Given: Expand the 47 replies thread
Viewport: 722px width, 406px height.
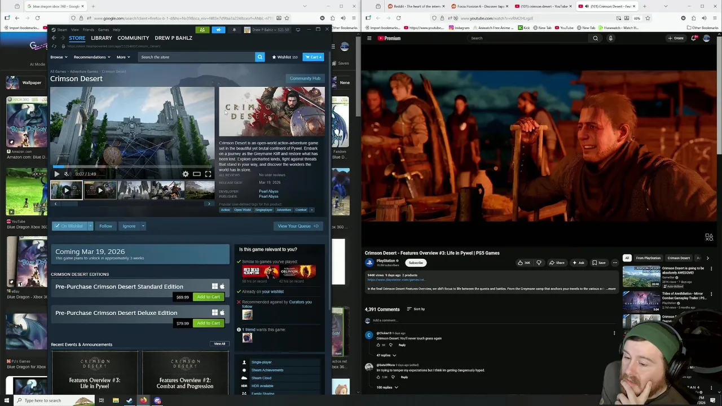Looking at the screenshot, I should pyautogui.click(x=386, y=355).
